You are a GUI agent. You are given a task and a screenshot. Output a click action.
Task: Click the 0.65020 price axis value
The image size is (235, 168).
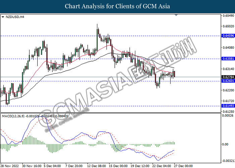point(228,26)
